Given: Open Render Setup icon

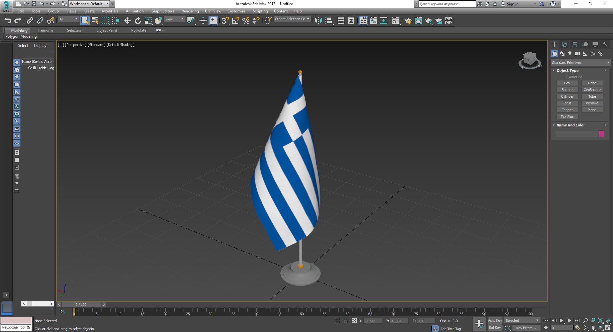Looking at the screenshot, I should click(408, 21).
